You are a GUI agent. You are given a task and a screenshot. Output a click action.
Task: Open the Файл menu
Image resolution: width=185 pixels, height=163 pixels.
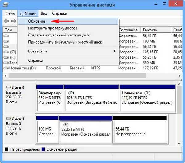[11, 14]
